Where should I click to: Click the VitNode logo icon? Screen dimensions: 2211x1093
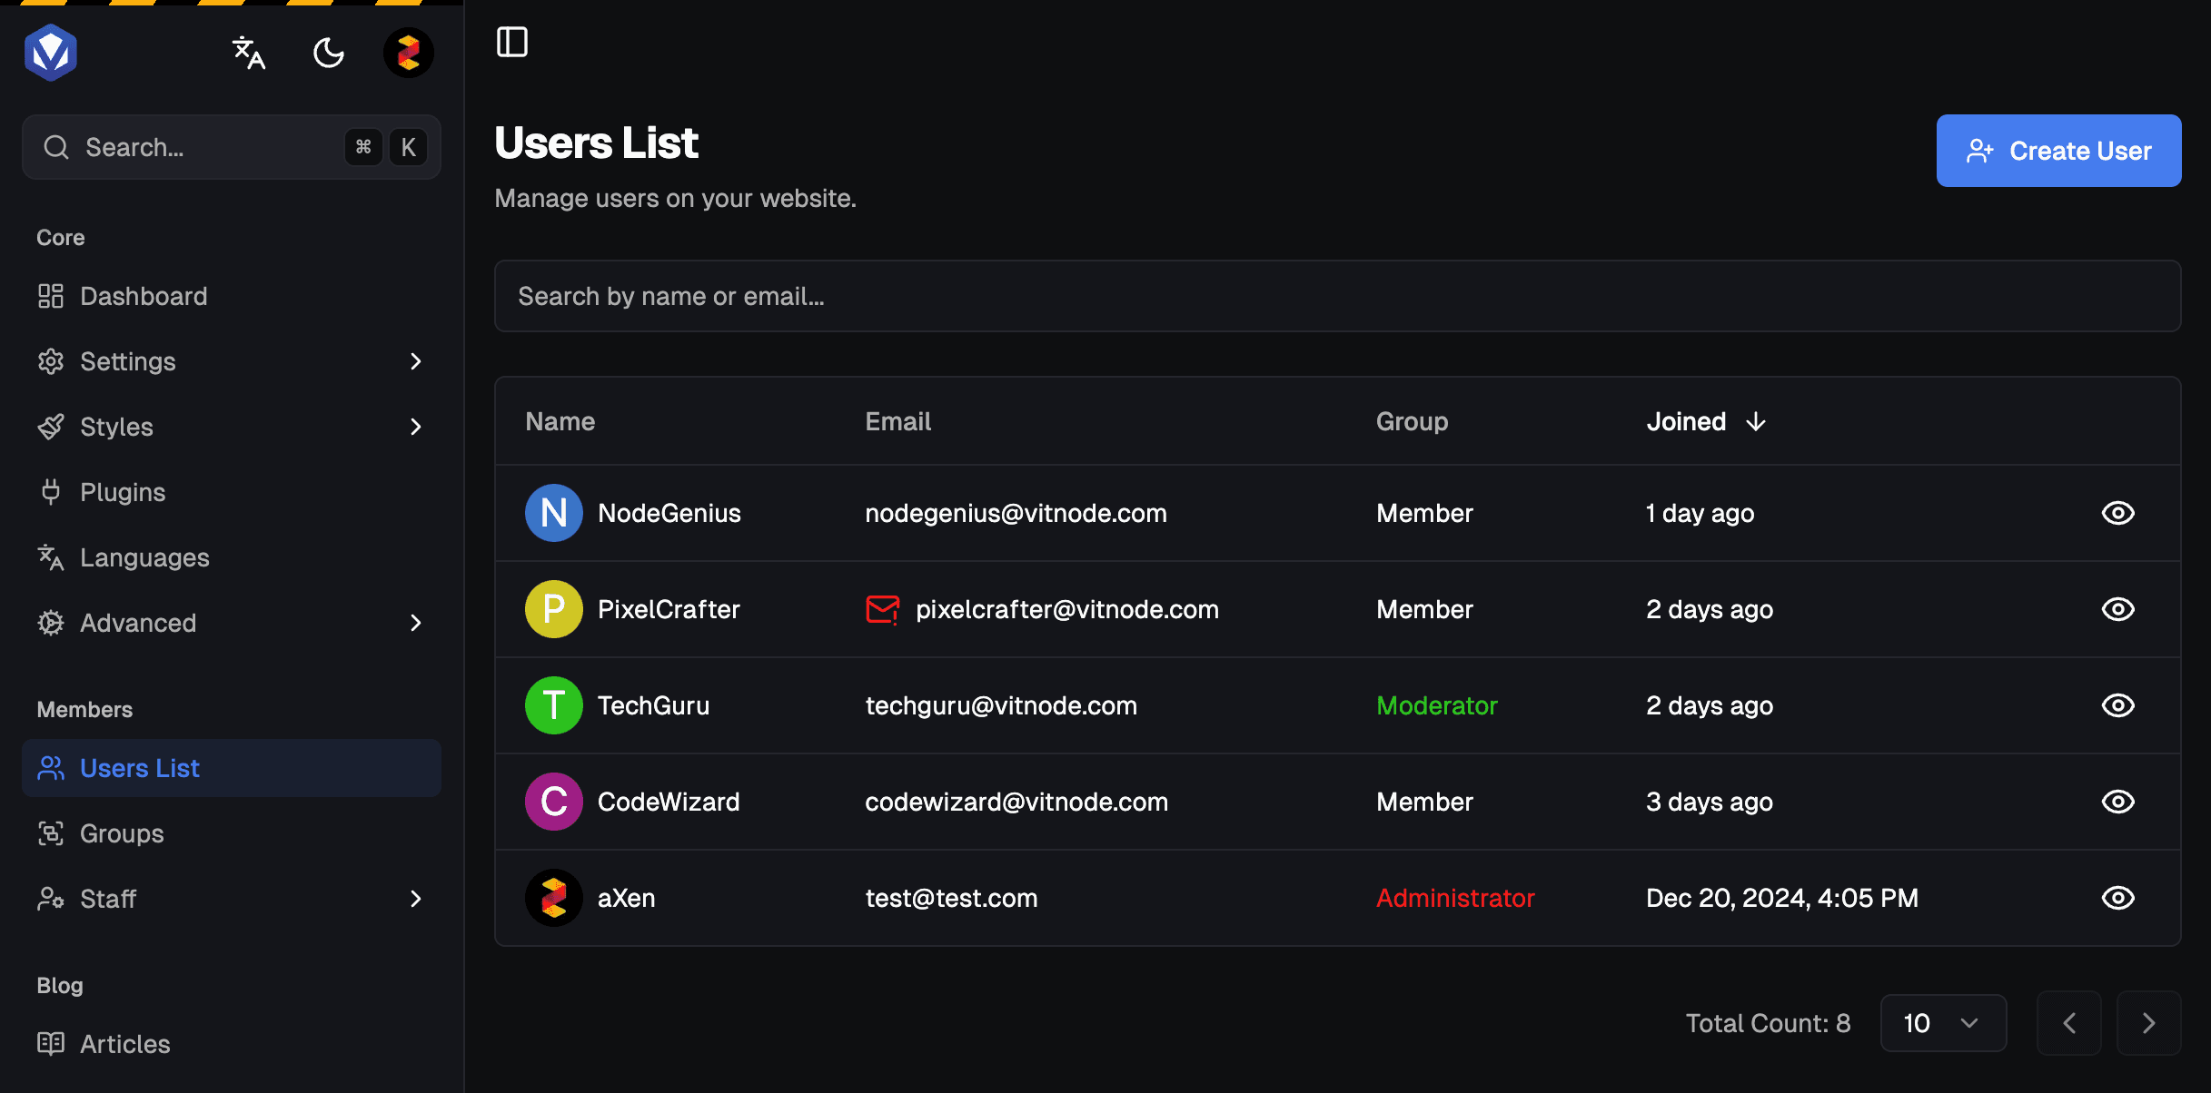tap(51, 53)
